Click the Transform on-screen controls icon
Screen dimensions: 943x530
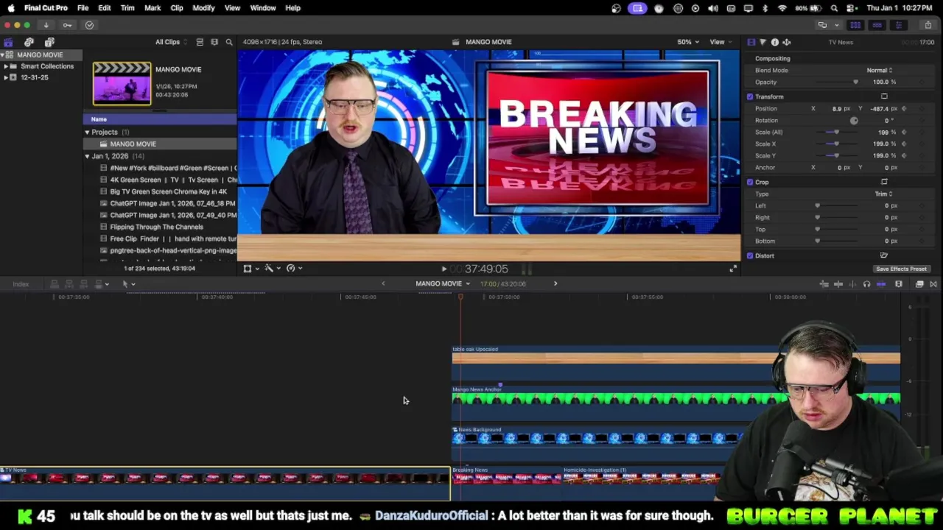[x=884, y=96]
